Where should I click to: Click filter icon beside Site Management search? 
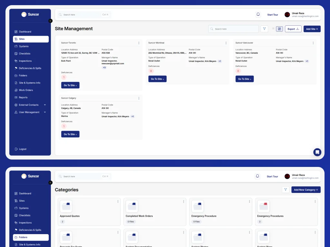(x=264, y=29)
